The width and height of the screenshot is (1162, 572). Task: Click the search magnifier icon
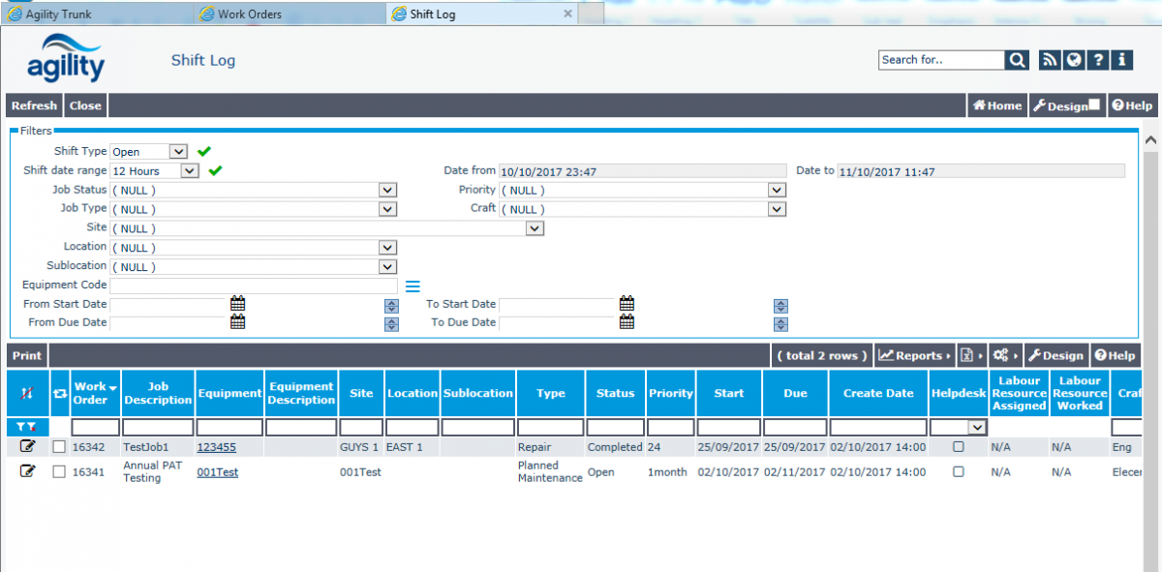point(1017,59)
